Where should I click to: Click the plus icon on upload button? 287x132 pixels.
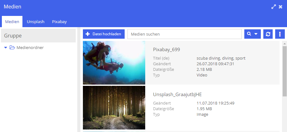(x=88, y=34)
